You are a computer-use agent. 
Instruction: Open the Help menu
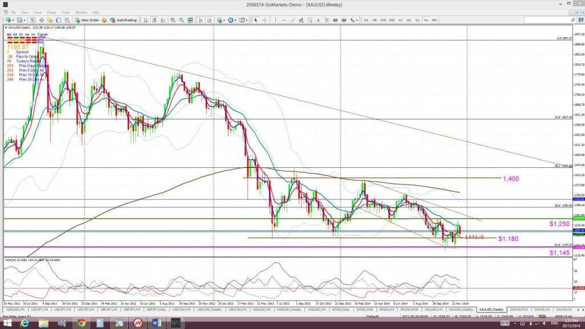[96, 13]
